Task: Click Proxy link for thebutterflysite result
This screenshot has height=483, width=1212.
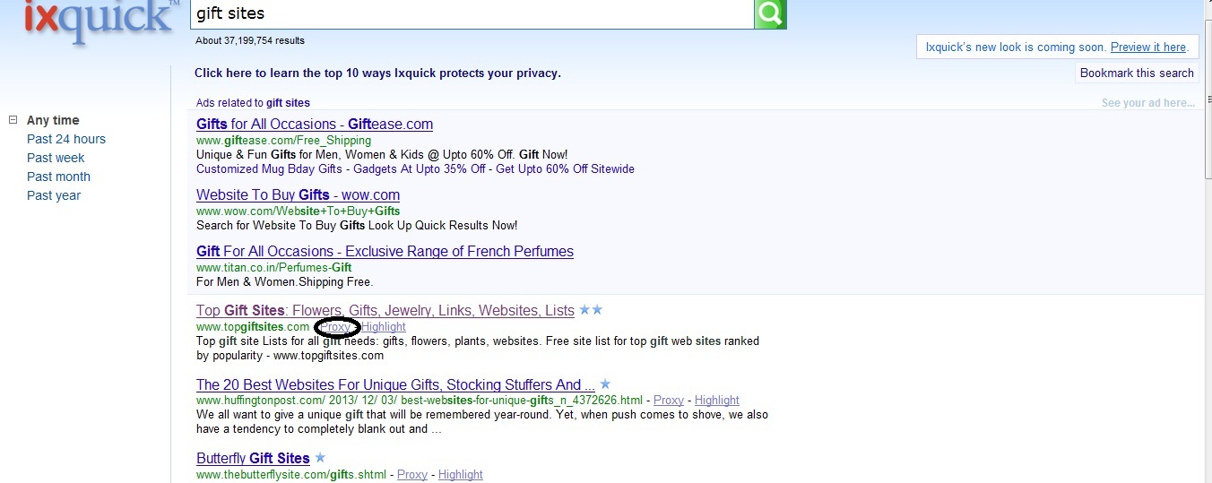Action: pyautogui.click(x=412, y=475)
